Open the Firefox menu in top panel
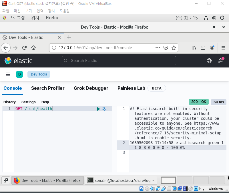This screenshot has width=229, height=193. tap(52, 18)
